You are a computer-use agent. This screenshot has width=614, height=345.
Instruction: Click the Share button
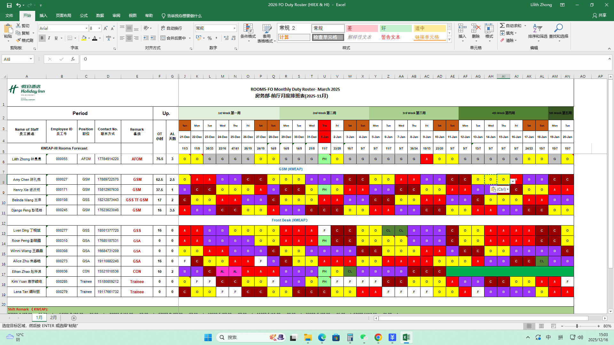(x=599, y=15)
